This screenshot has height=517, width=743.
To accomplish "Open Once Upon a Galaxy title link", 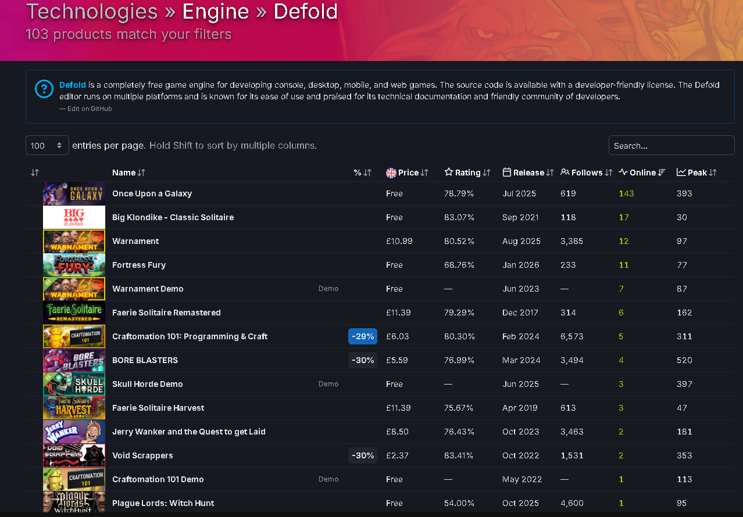I will coord(152,193).
